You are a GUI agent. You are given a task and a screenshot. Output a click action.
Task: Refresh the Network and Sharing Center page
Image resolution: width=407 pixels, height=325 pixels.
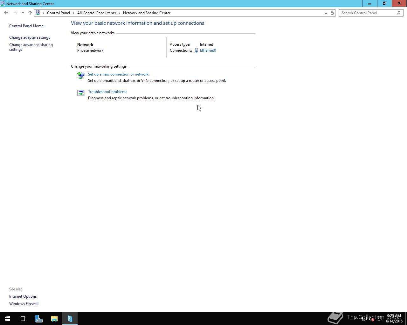[332, 13]
